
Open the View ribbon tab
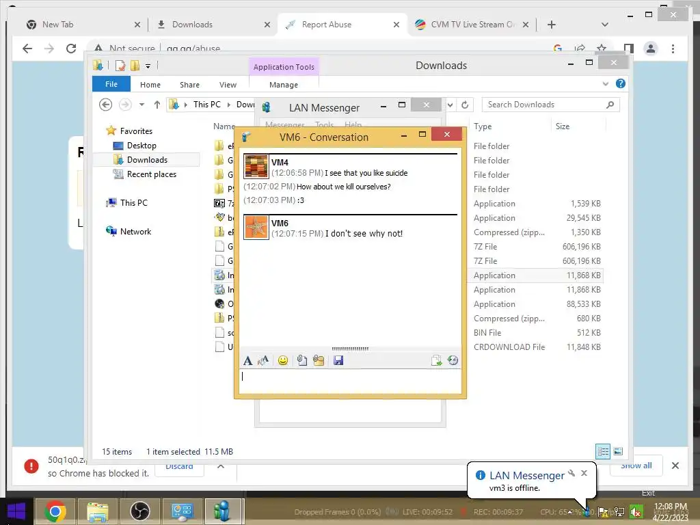pos(228,84)
